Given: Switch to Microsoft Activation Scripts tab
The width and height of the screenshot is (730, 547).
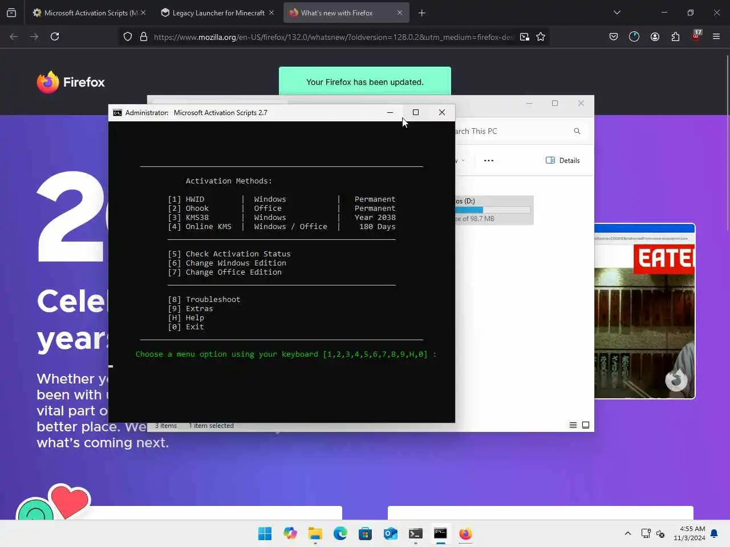Looking at the screenshot, I should click(x=85, y=13).
